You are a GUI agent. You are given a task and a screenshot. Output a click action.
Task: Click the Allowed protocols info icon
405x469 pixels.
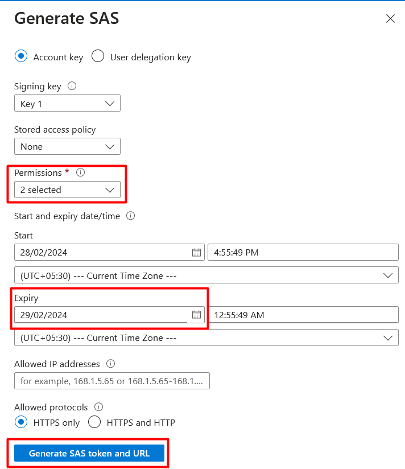click(98, 407)
